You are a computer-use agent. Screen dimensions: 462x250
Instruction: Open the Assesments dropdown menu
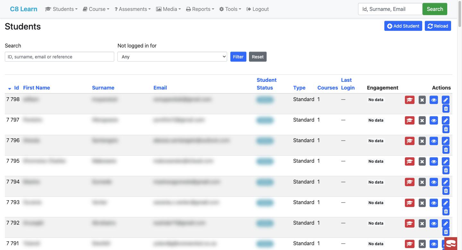[133, 9]
